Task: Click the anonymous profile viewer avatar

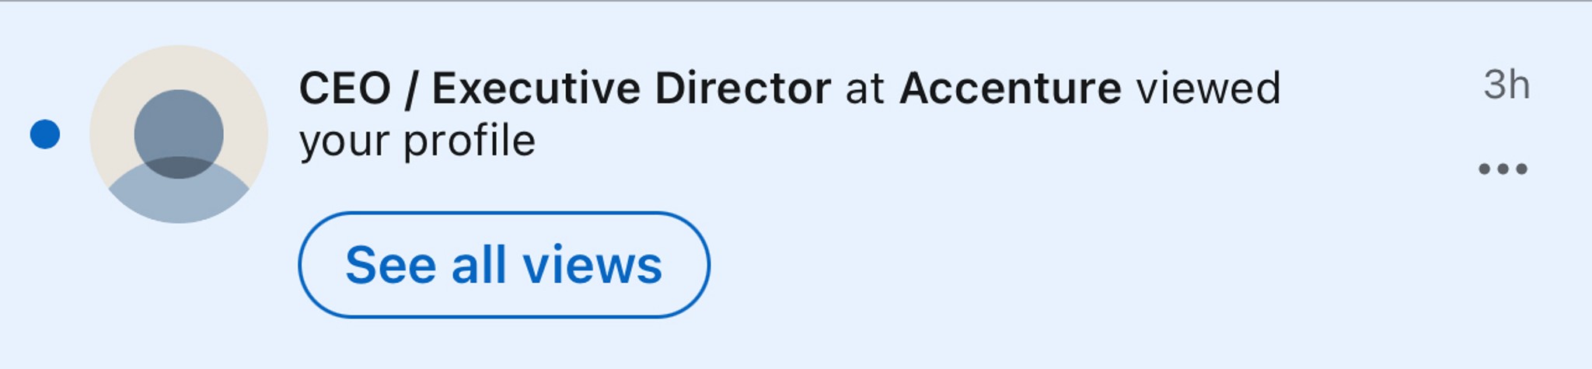Action: pyautogui.click(x=179, y=134)
